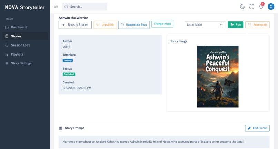Click the Status label
278x149 pixels.
(67, 69)
